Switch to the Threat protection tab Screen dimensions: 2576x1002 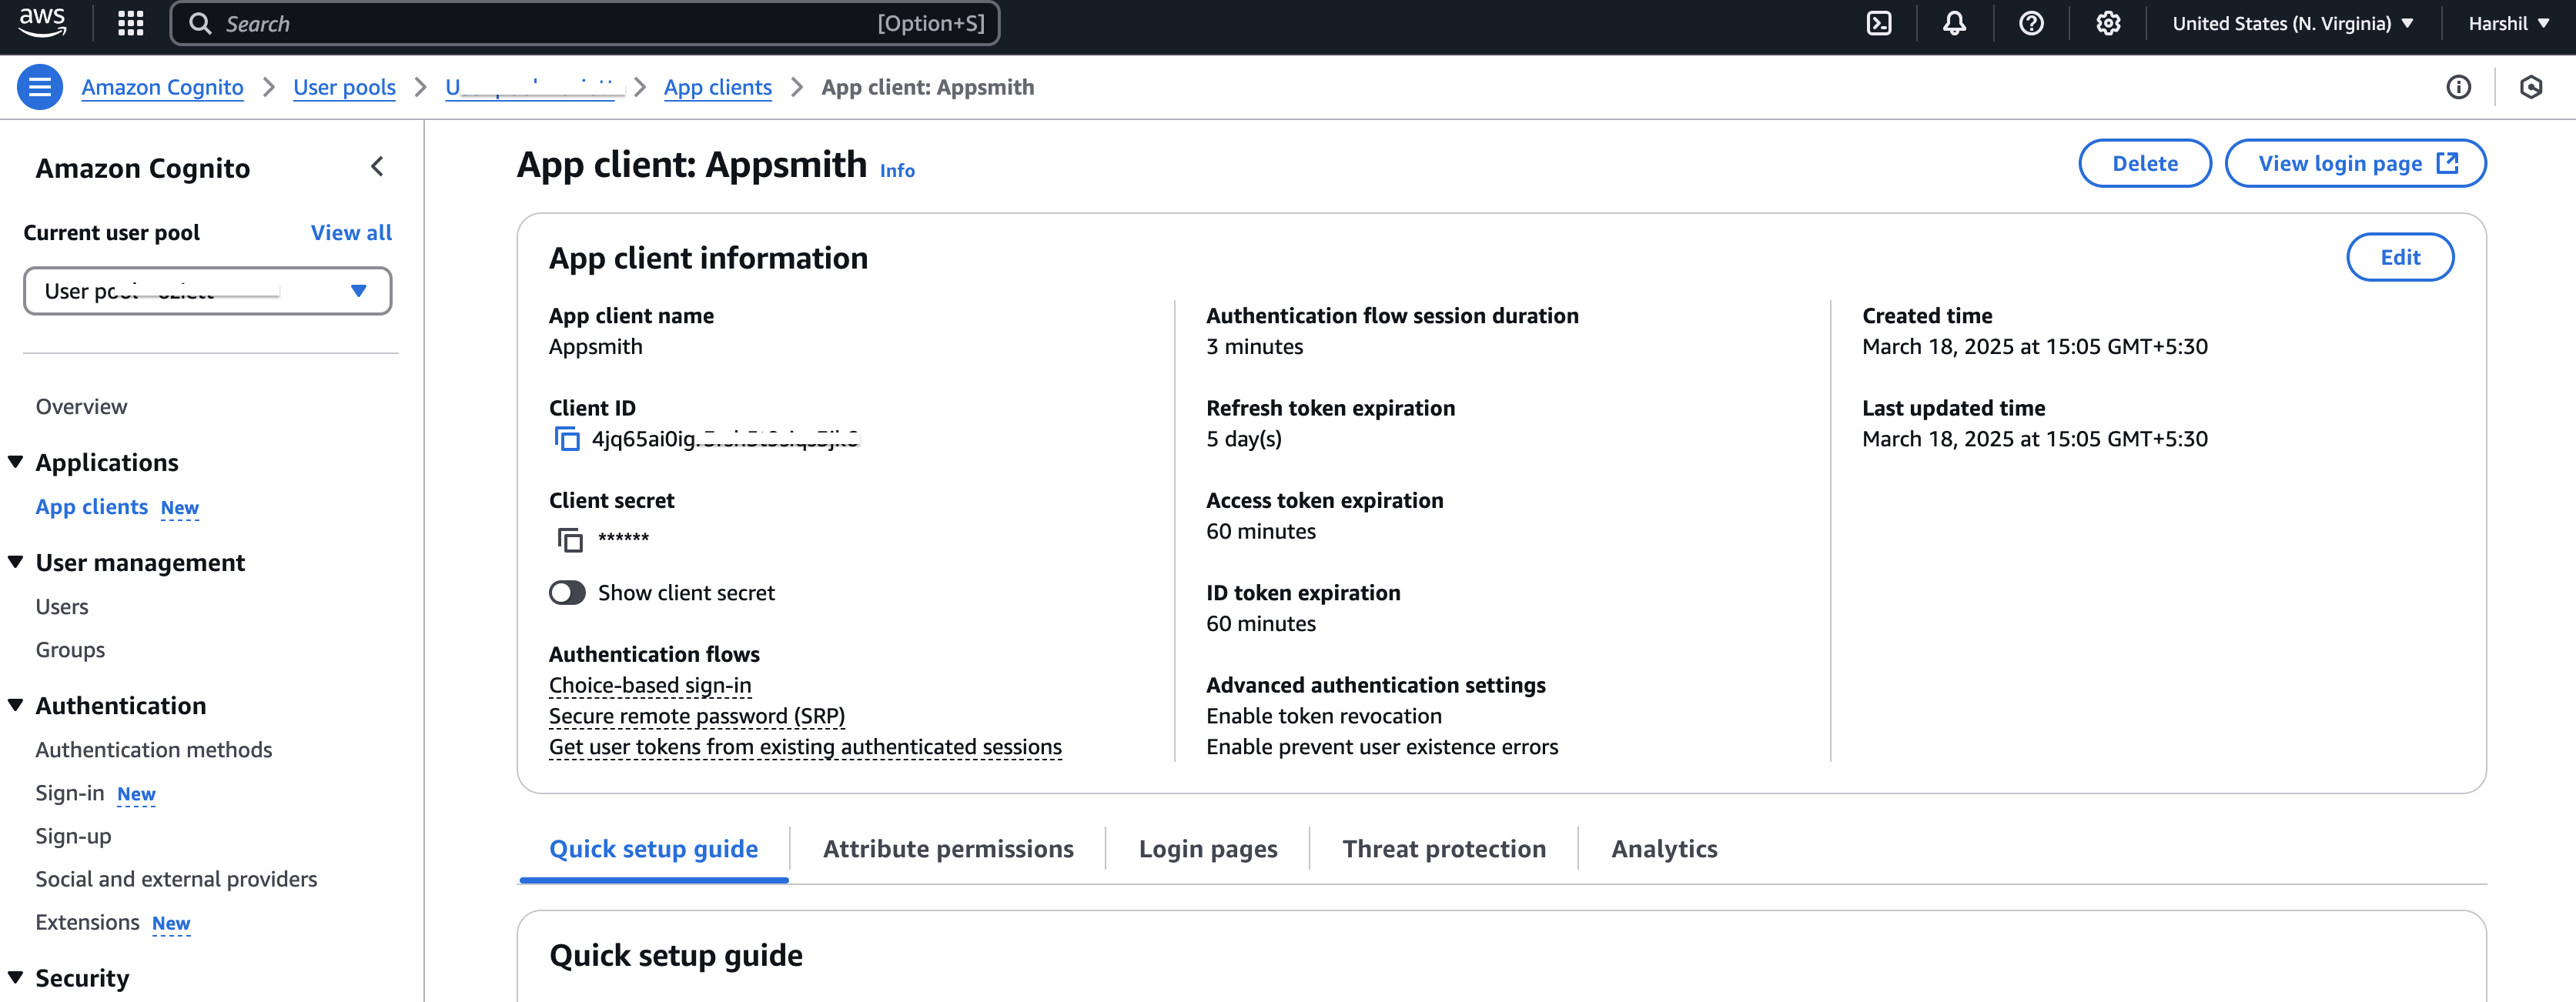click(1443, 849)
